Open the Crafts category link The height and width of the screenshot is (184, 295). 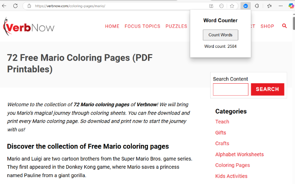222,144
